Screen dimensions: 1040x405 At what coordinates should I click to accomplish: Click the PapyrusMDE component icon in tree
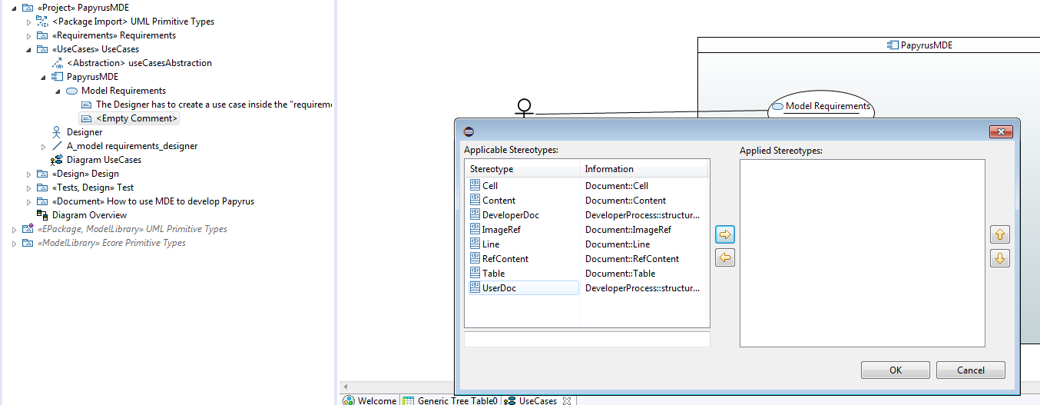click(57, 77)
